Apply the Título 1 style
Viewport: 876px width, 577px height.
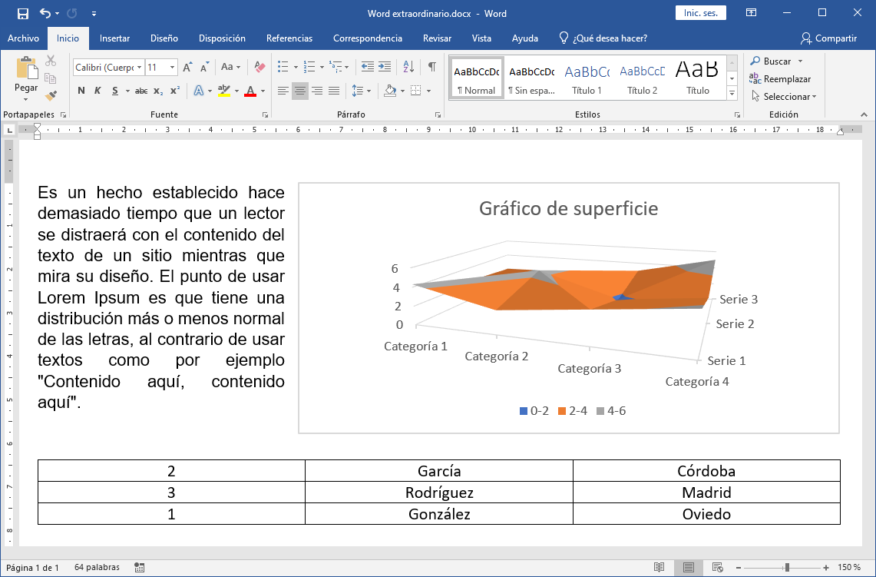(587, 78)
